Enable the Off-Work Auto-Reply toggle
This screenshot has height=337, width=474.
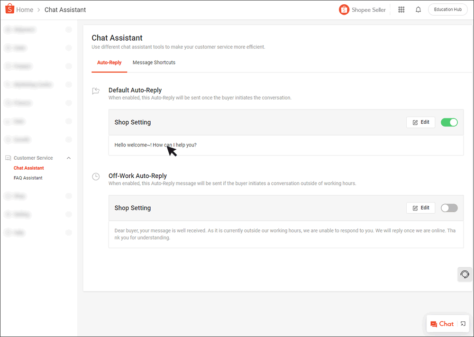click(x=449, y=208)
